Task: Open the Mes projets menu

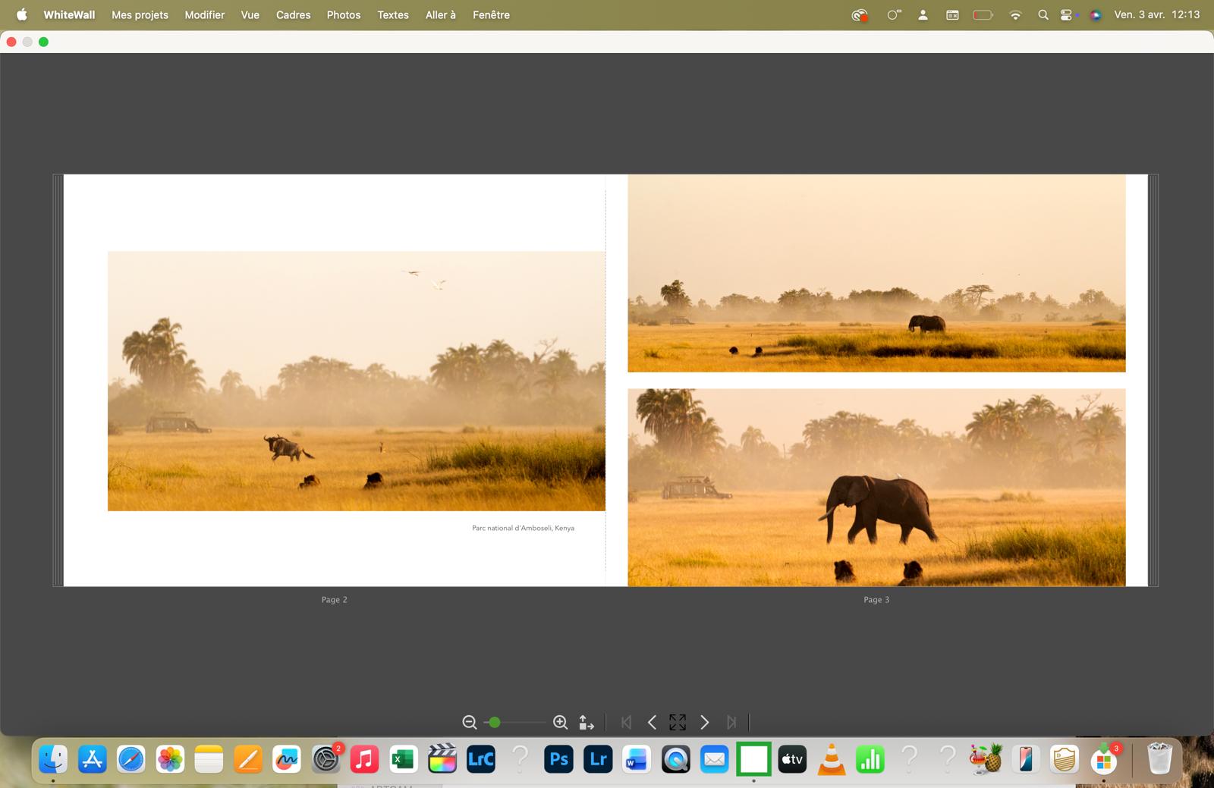Action: (x=140, y=14)
